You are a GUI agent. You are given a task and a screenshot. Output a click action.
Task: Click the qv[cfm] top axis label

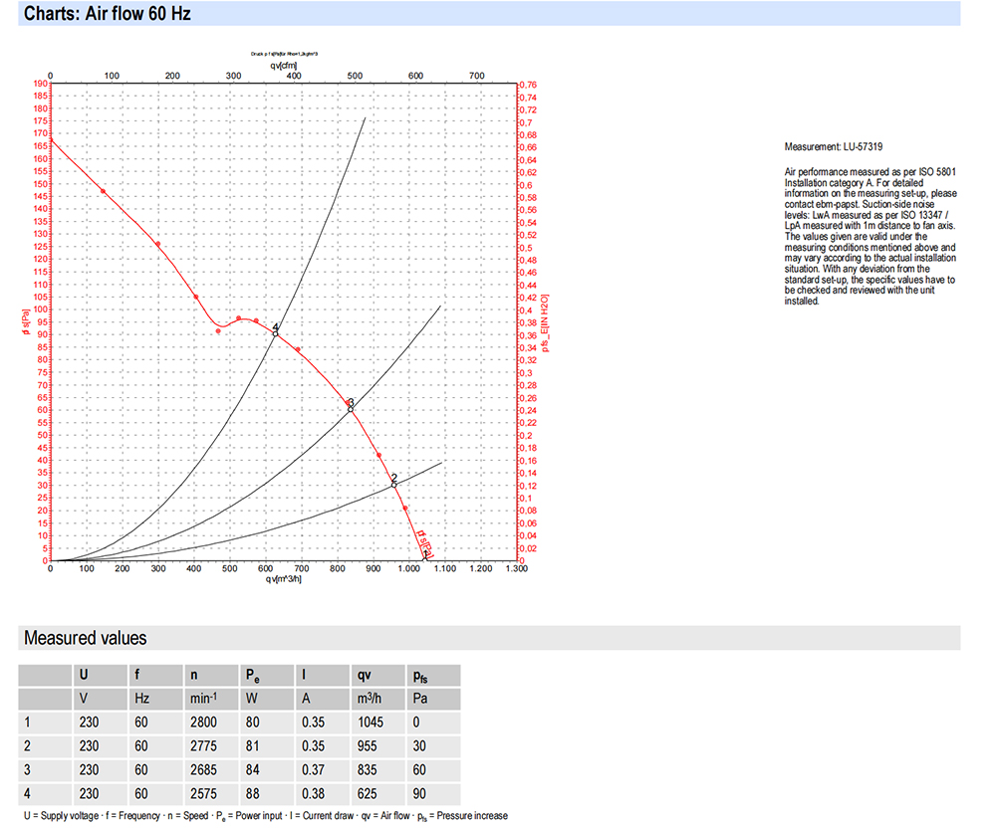(283, 66)
